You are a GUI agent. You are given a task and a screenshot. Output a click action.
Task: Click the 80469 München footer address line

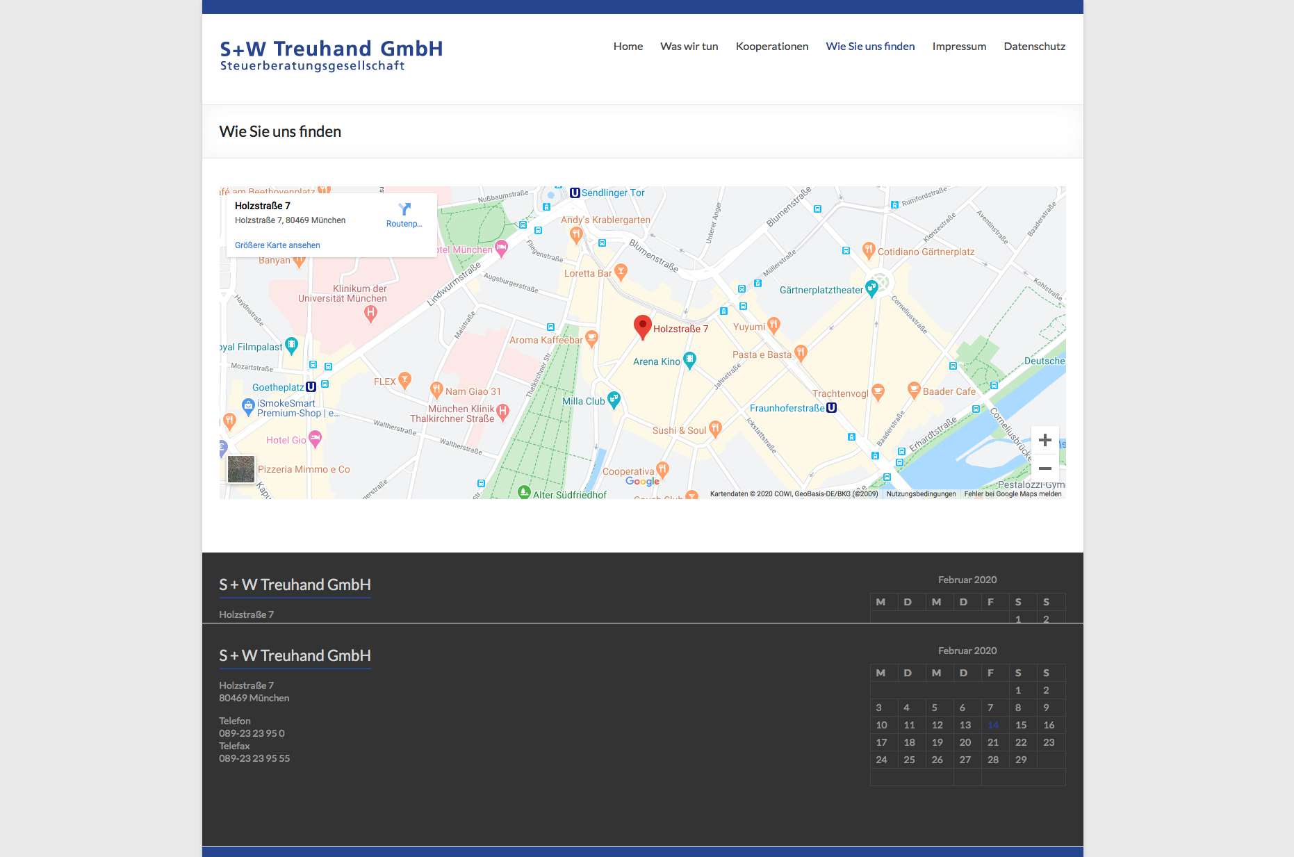pyautogui.click(x=254, y=698)
